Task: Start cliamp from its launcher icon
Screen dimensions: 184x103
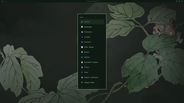Action: pyautogui.click(x=82, y=37)
